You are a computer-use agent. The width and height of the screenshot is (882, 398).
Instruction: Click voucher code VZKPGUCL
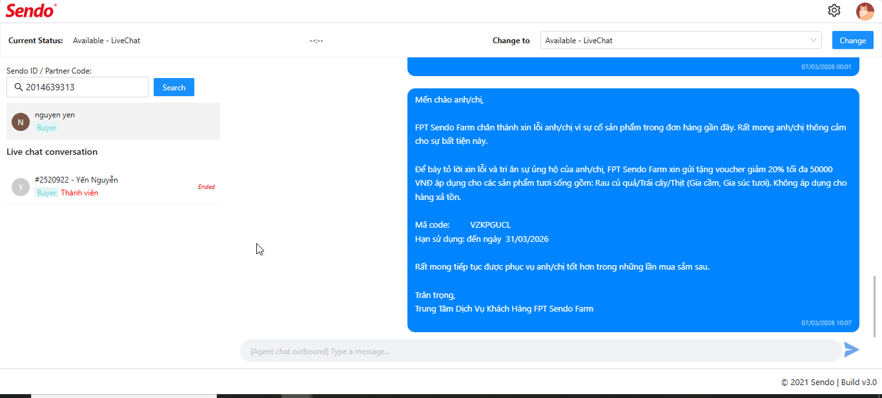click(490, 224)
